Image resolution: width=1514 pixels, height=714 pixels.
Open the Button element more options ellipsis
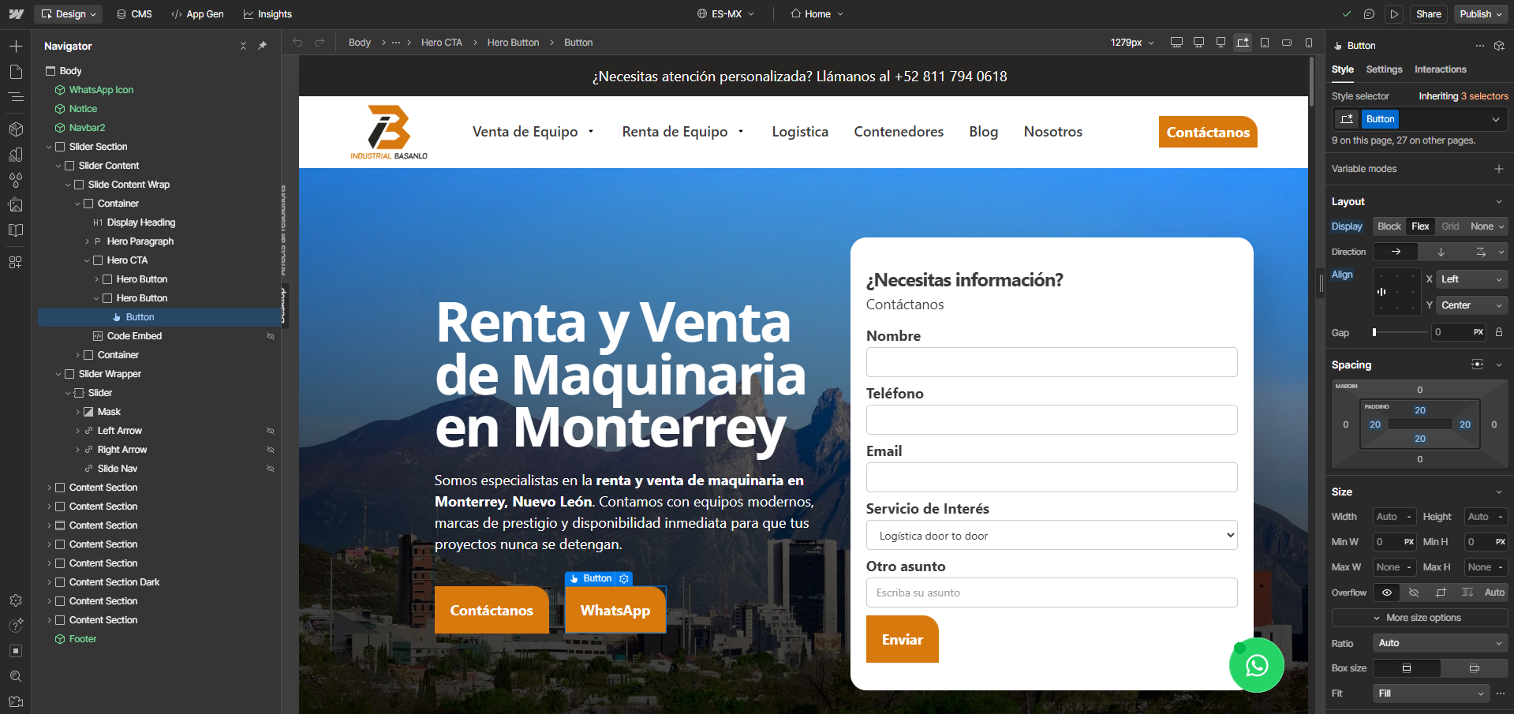pyautogui.click(x=1480, y=46)
